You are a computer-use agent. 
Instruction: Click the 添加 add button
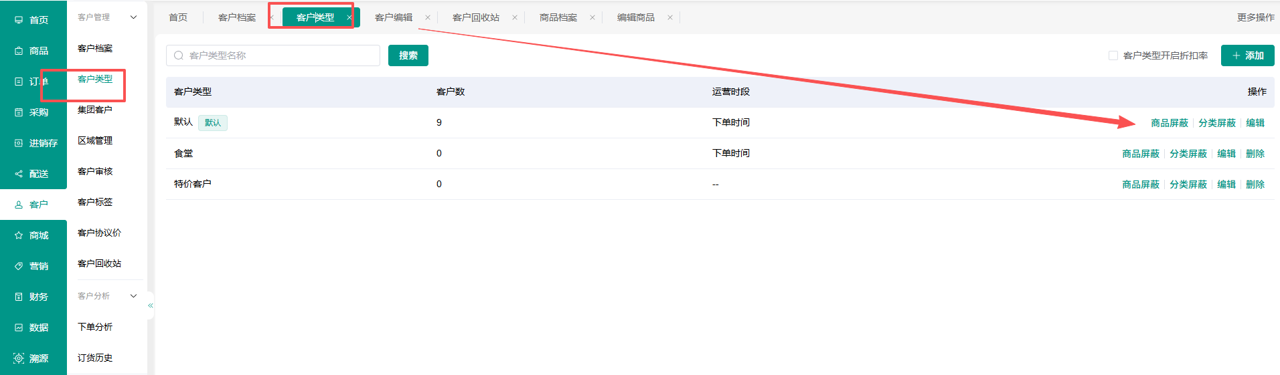click(1248, 55)
